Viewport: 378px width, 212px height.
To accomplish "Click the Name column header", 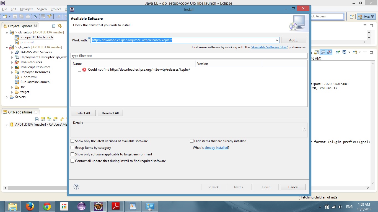I will (x=133, y=64).
